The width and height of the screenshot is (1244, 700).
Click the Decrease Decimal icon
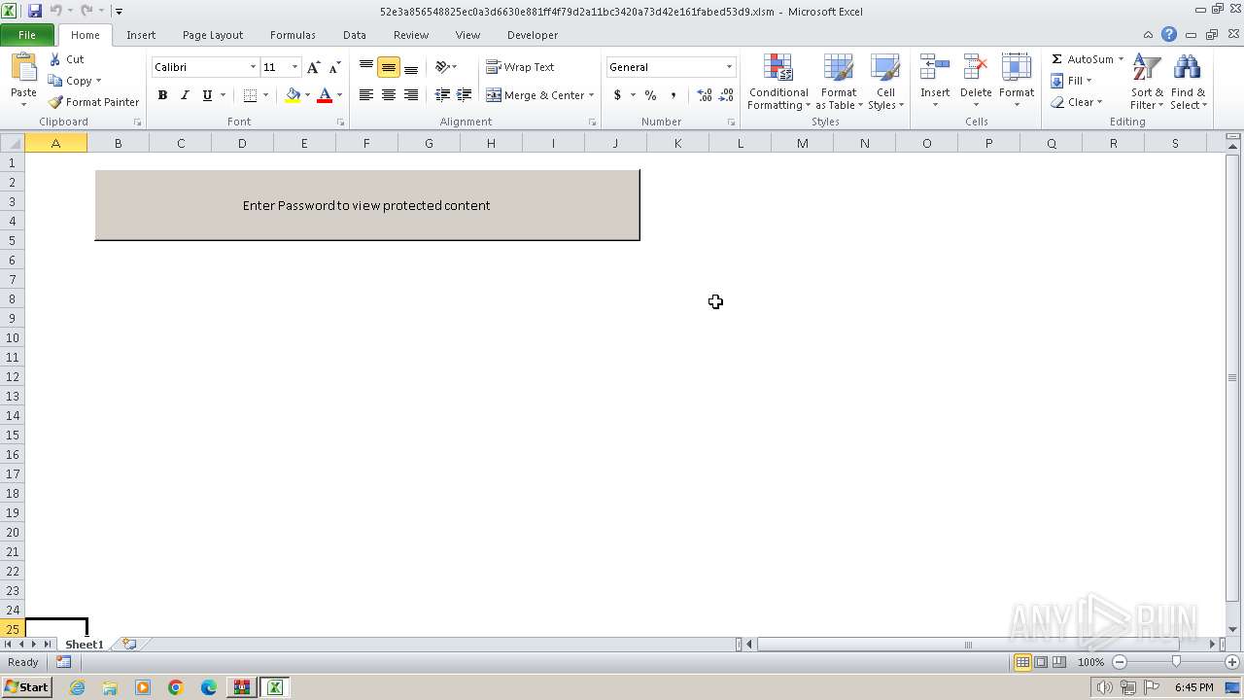pos(726,95)
